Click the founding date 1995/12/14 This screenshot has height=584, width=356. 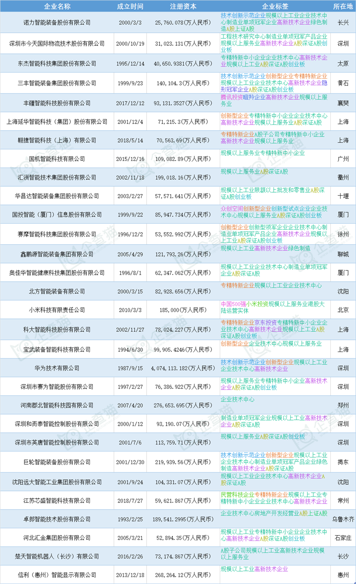tap(130, 64)
